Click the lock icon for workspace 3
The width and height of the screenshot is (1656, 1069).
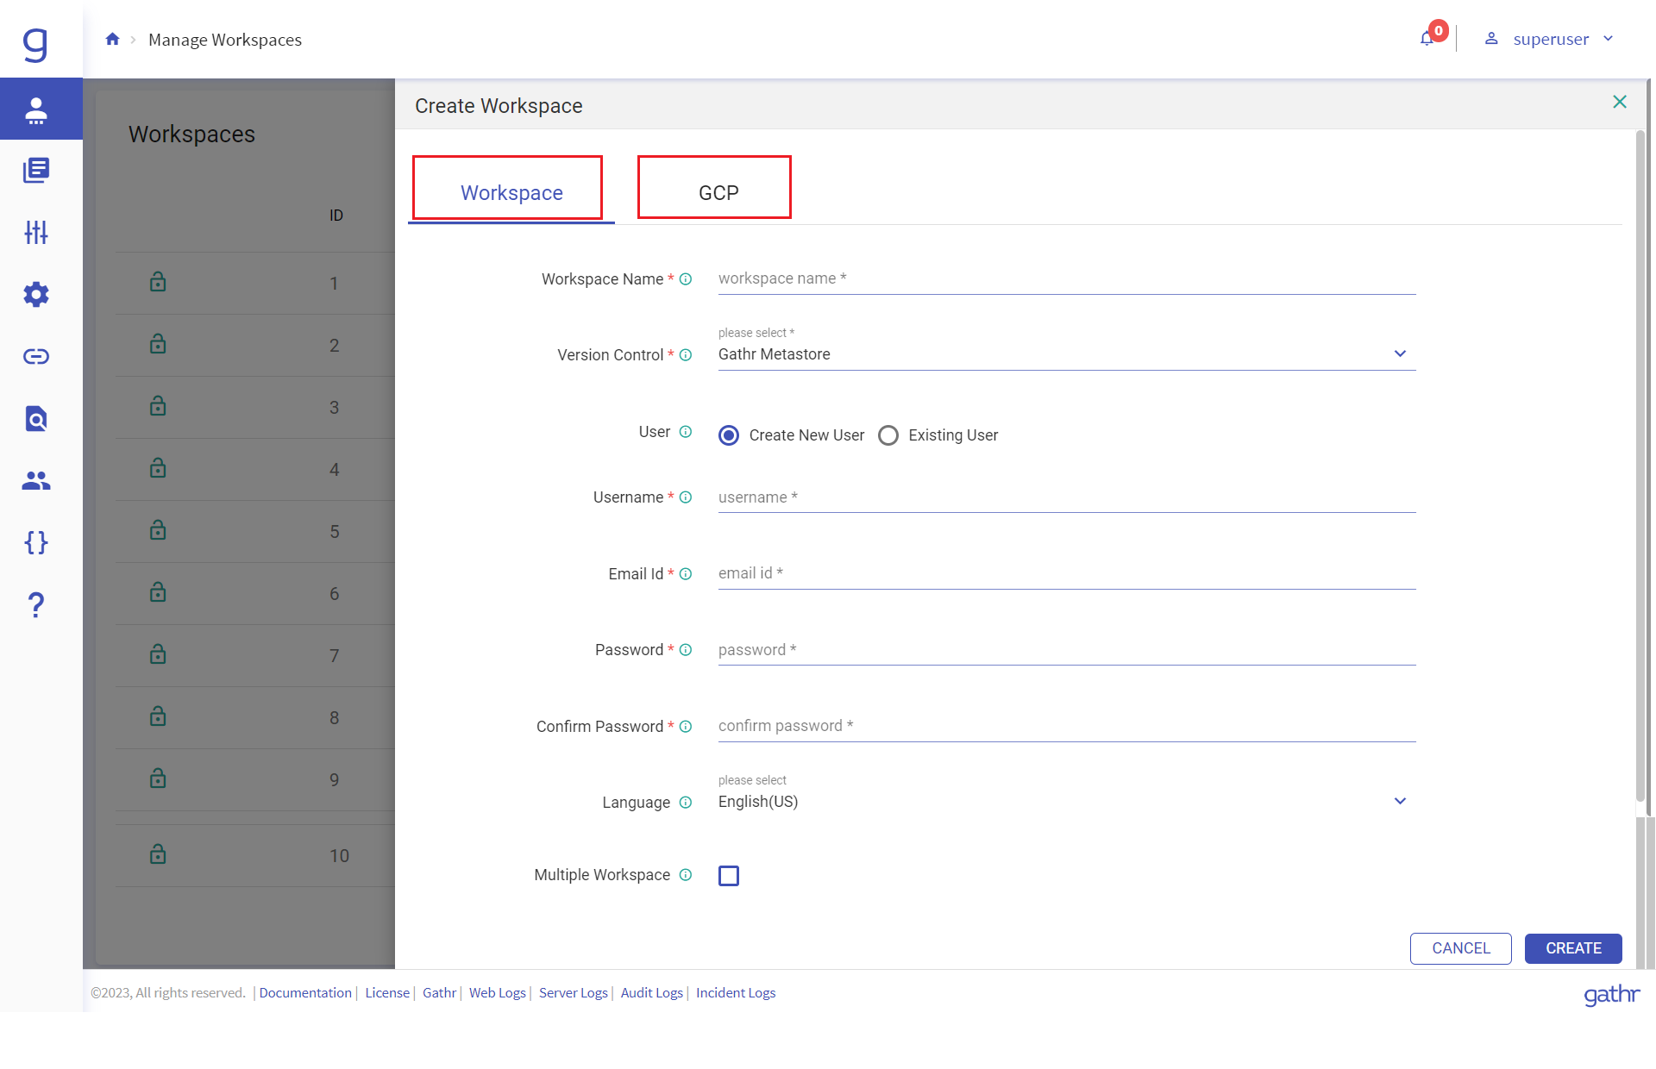tap(158, 406)
